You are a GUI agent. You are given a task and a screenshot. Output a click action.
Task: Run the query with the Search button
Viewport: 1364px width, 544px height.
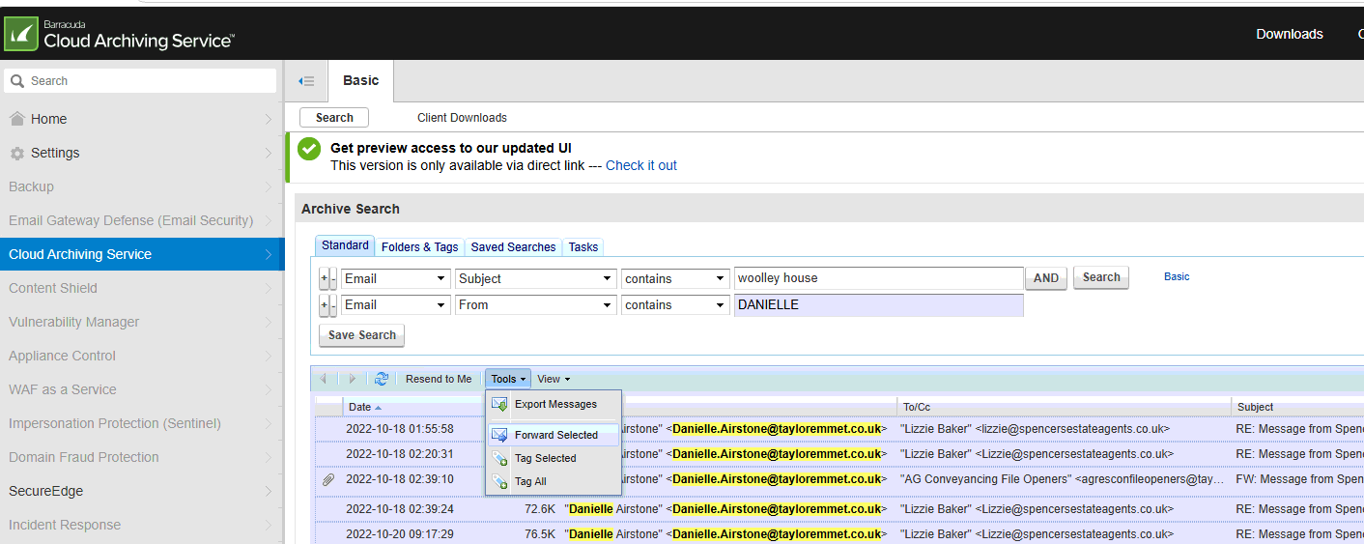[1101, 277]
